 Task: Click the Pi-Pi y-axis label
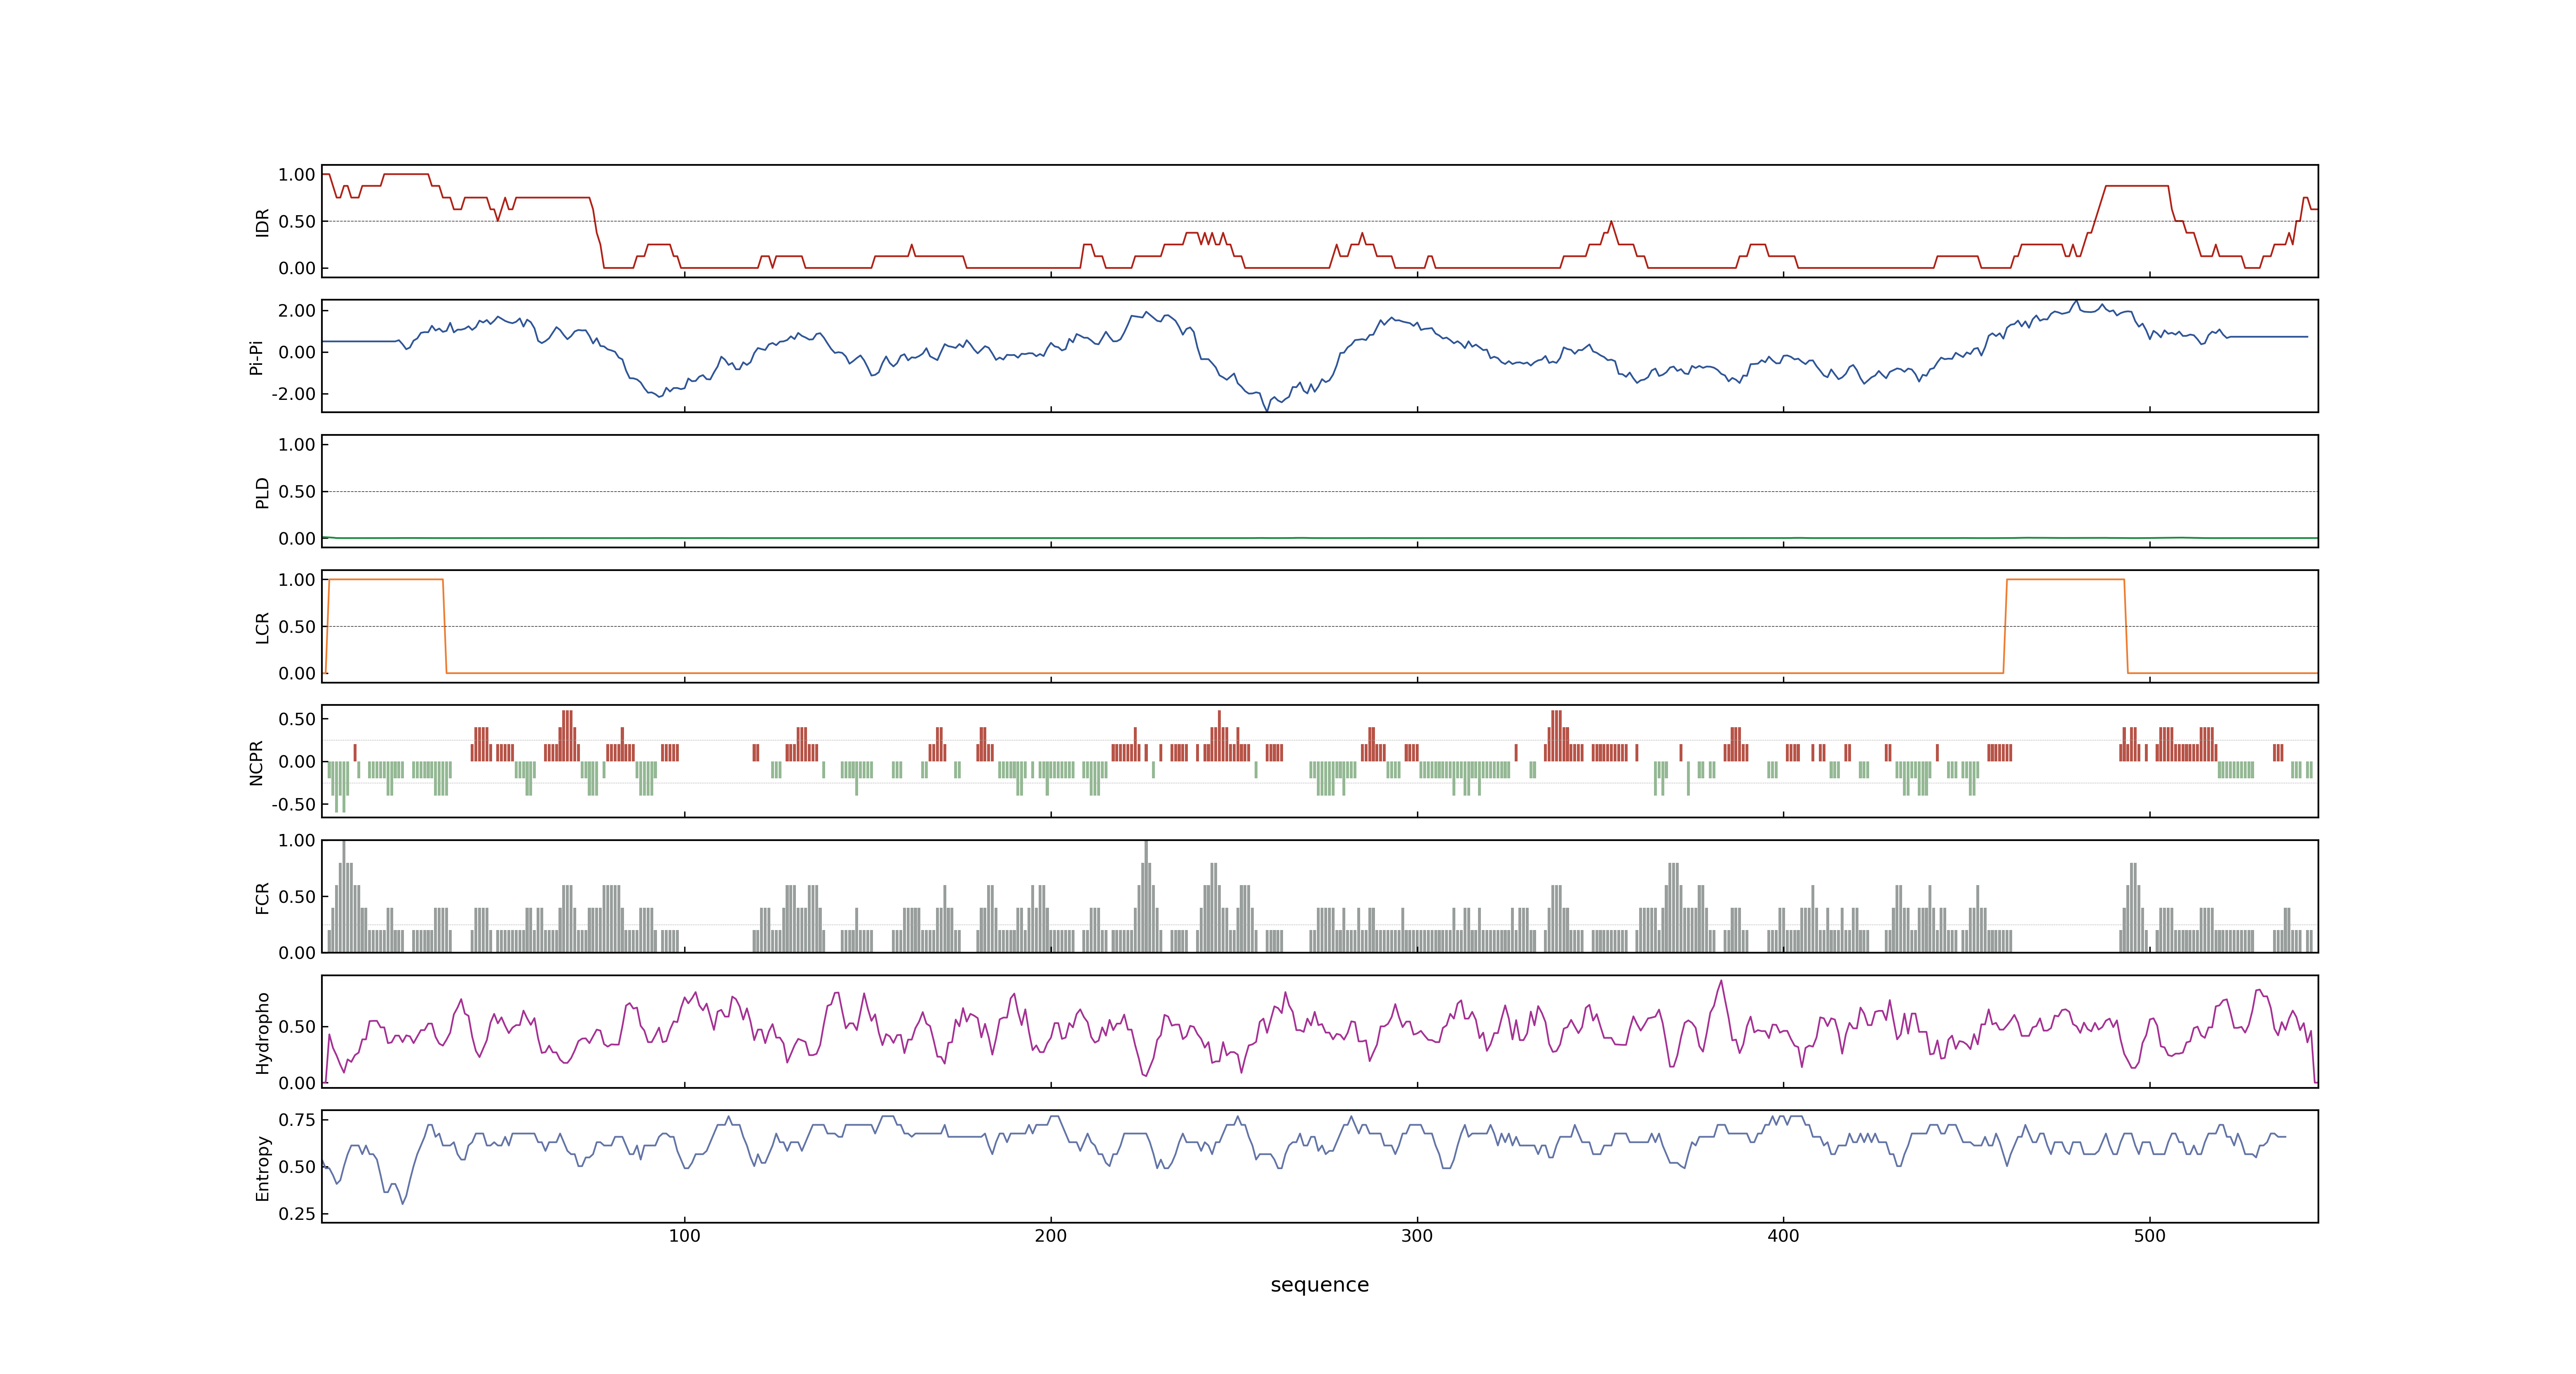pyautogui.click(x=256, y=357)
